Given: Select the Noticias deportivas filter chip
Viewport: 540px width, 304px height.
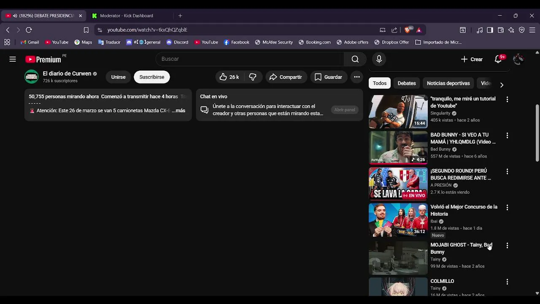Looking at the screenshot, I should pos(448,83).
